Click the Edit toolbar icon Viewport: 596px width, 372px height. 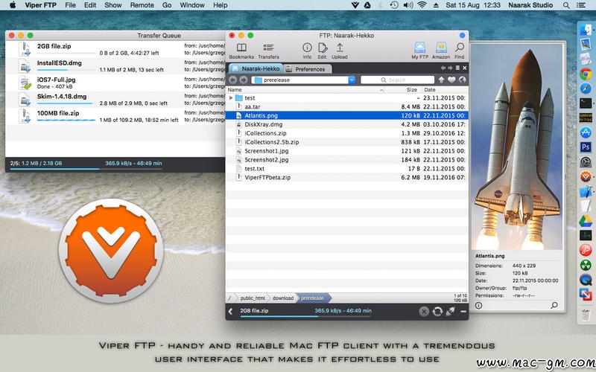point(323,51)
